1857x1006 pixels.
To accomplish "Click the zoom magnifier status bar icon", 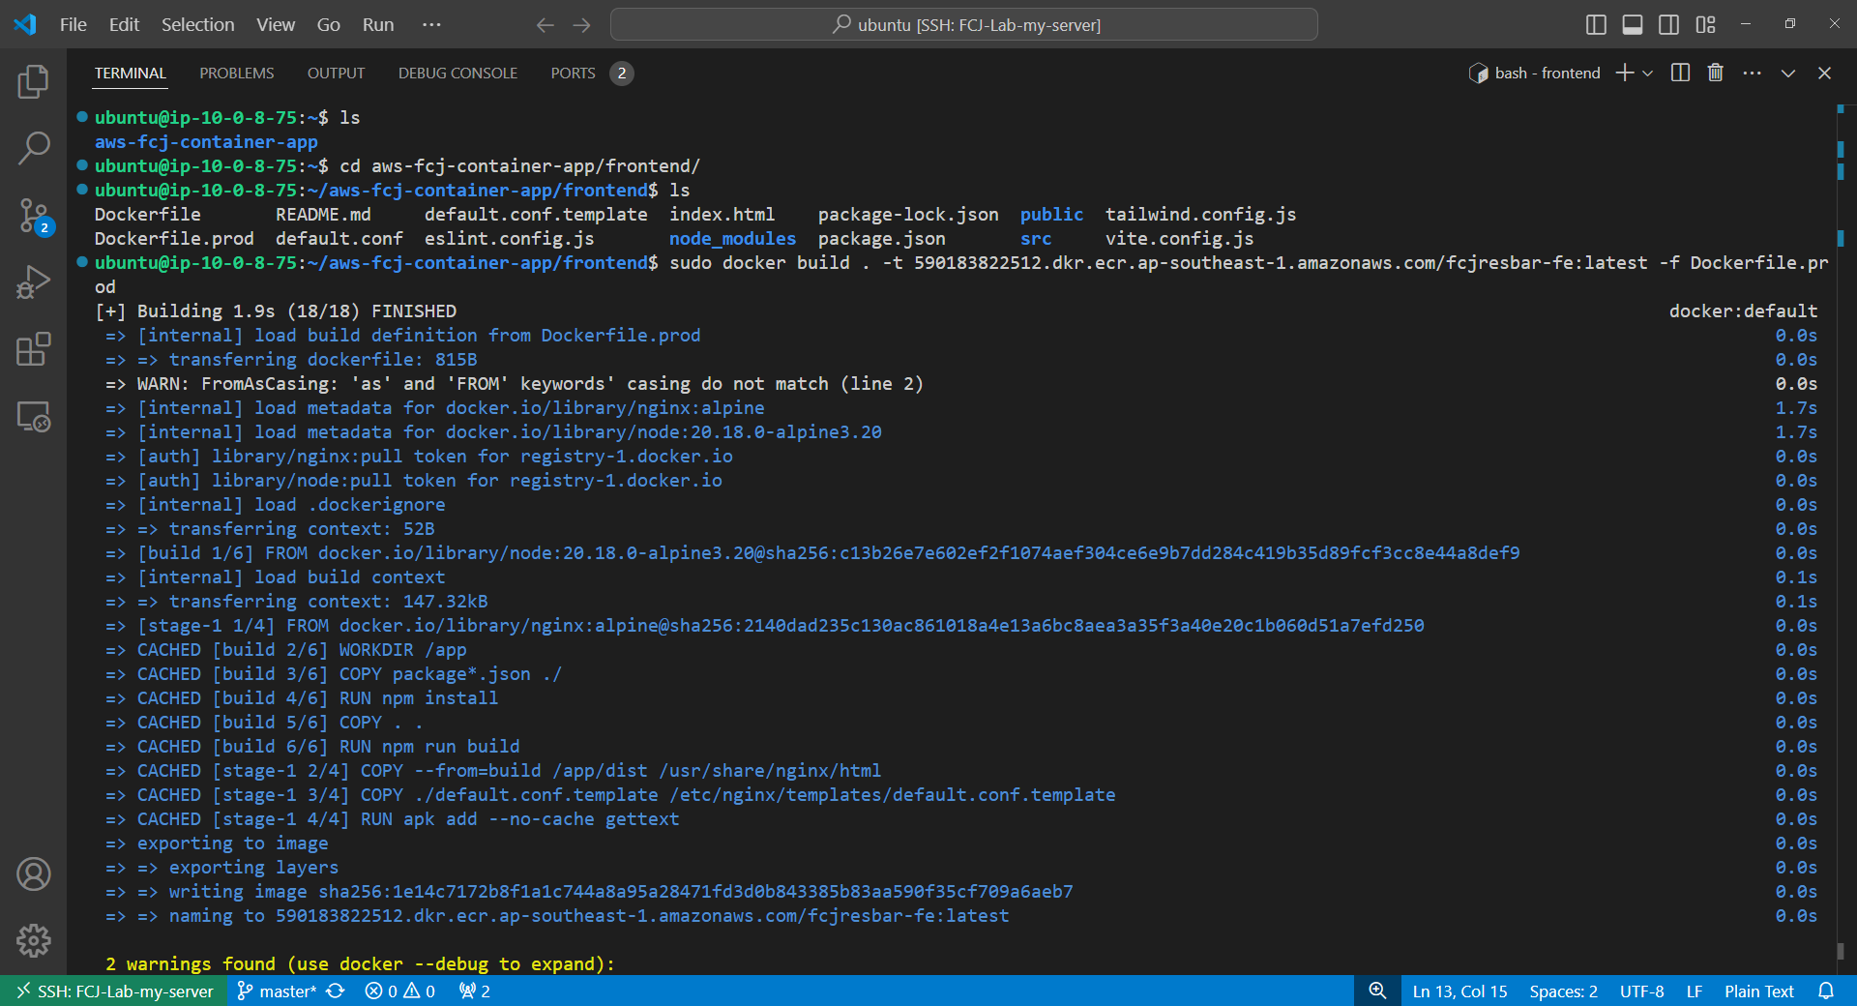I will tap(1378, 991).
